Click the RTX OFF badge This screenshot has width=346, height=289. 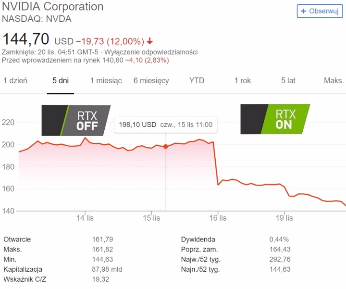point(77,121)
